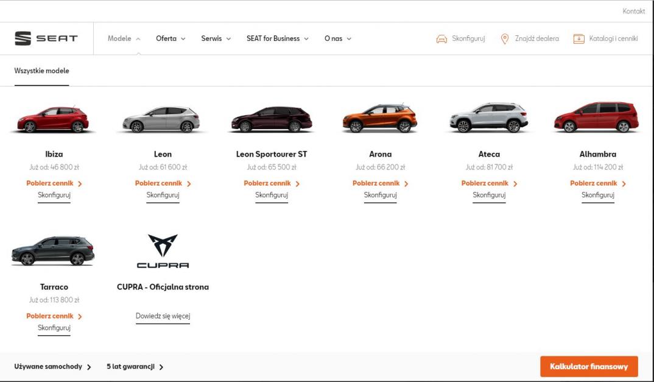Image resolution: width=654 pixels, height=382 pixels.
Task: Configure the Leon model
Action: tap(163, 196)
